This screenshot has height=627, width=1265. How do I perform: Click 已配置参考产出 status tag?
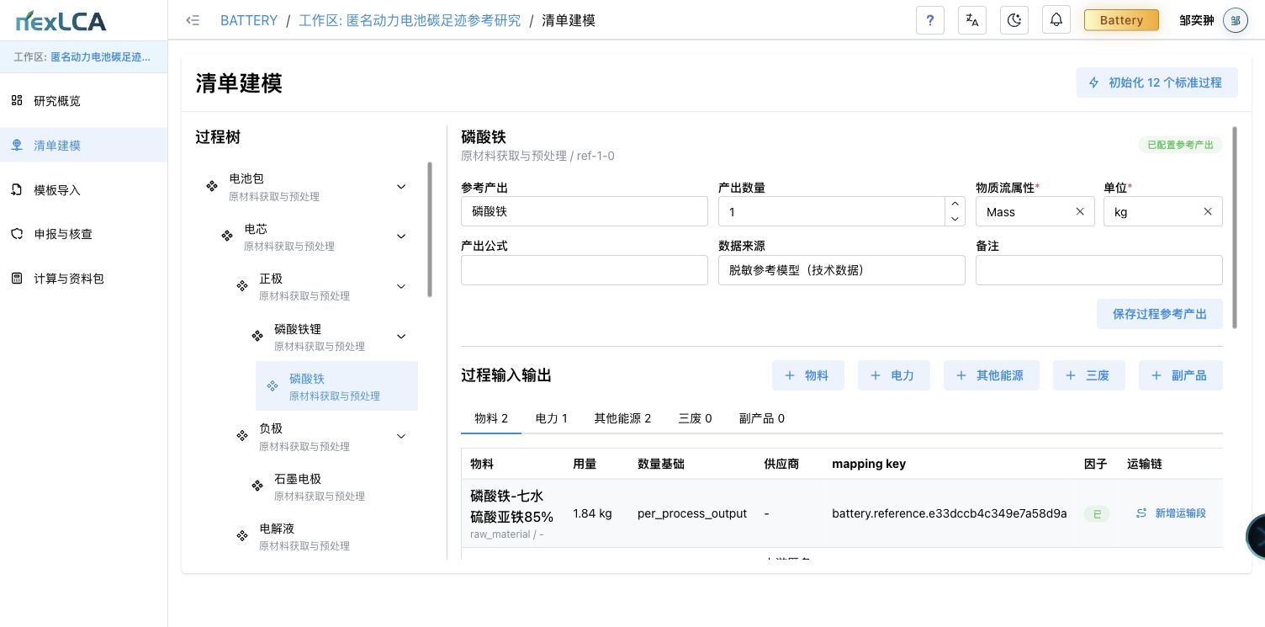pos(1180,145)
